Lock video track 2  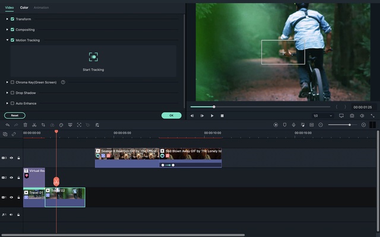[18, 178]
